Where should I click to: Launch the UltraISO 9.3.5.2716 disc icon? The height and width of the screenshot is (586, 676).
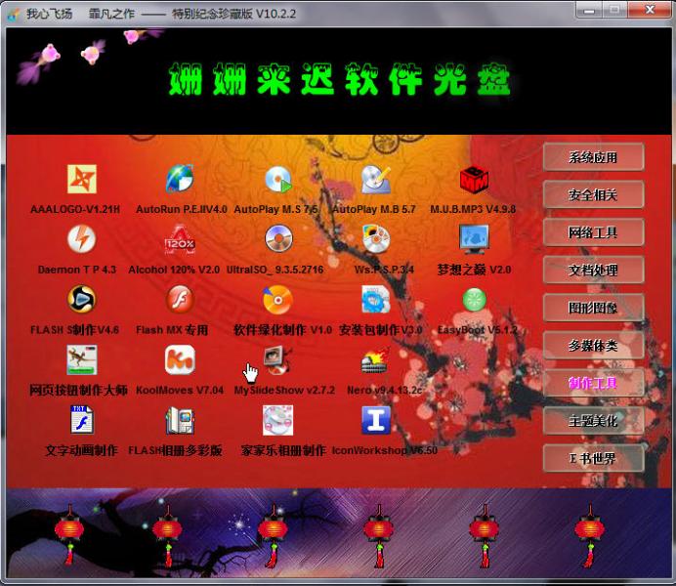click(x=278, y=238)
